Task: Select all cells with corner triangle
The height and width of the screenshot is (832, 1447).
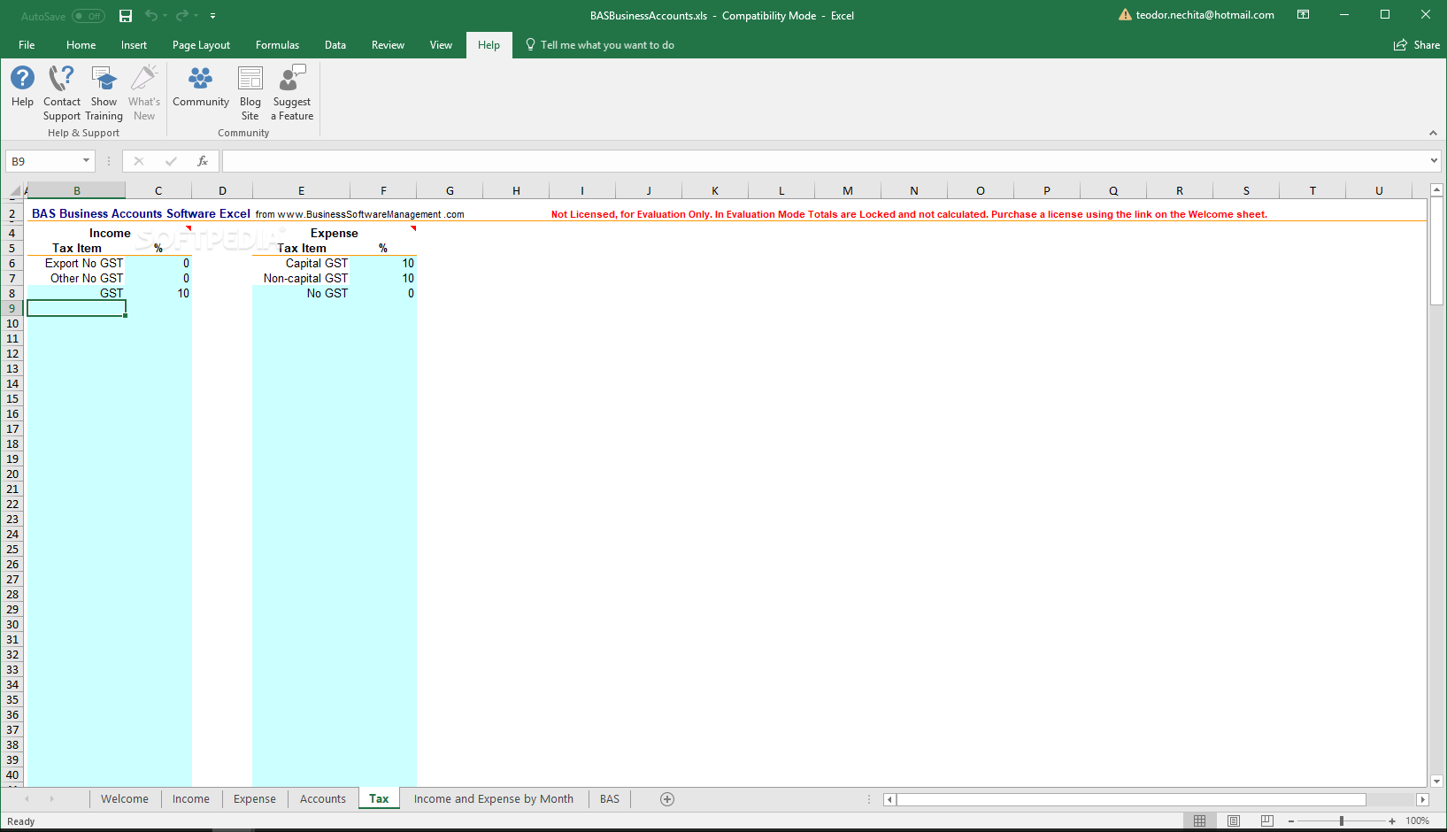Action: 14,190
